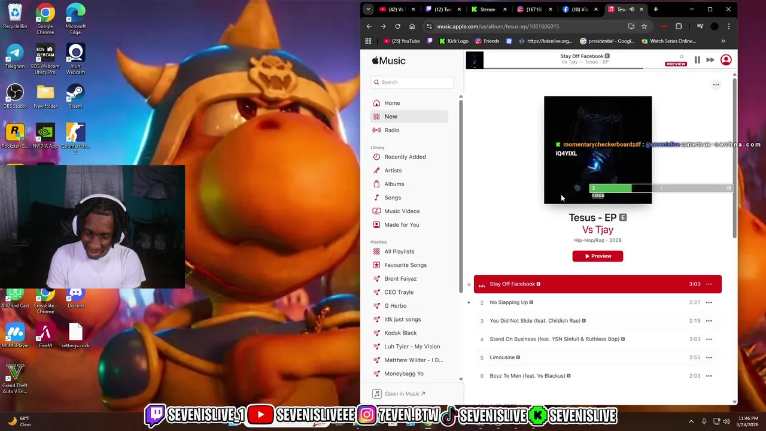The image size is (766, 431).
Task: Open Chrome three-dot menu
Action: point(729,26)
